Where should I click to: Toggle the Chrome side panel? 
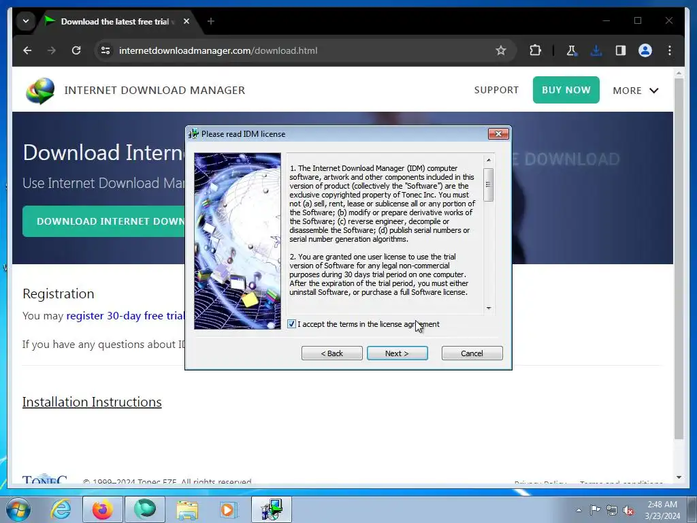[621, 50]
